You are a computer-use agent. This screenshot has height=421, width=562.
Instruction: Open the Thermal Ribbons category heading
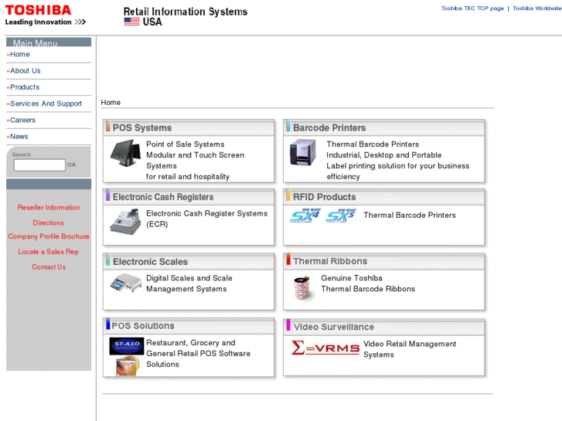tap(330, 261)
